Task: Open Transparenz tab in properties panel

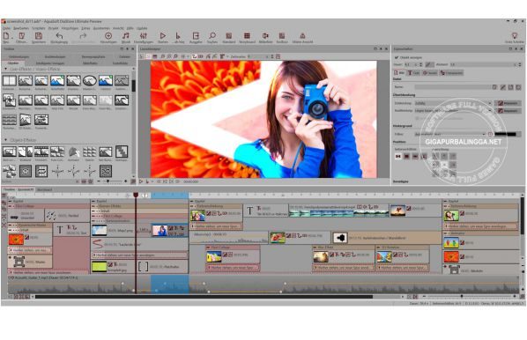Action: (x=451, y=73)
